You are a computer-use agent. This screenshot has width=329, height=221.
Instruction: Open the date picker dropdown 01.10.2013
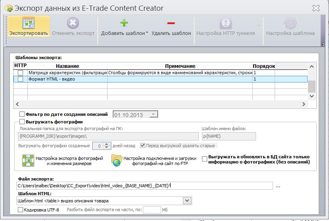click(153, 114)
